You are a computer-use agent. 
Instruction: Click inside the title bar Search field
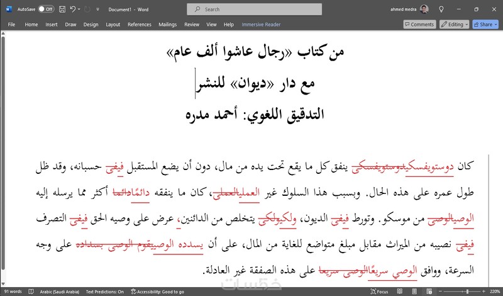[254, 9]
